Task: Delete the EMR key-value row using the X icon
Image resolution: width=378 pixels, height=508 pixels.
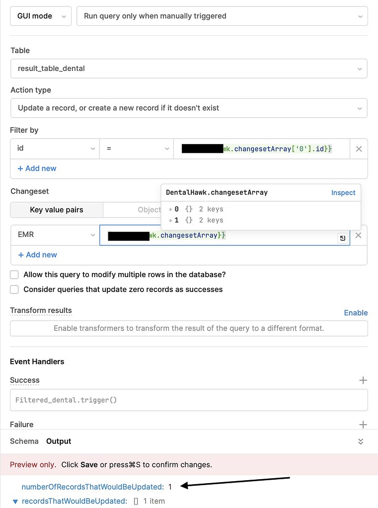Action: (359, 235)
